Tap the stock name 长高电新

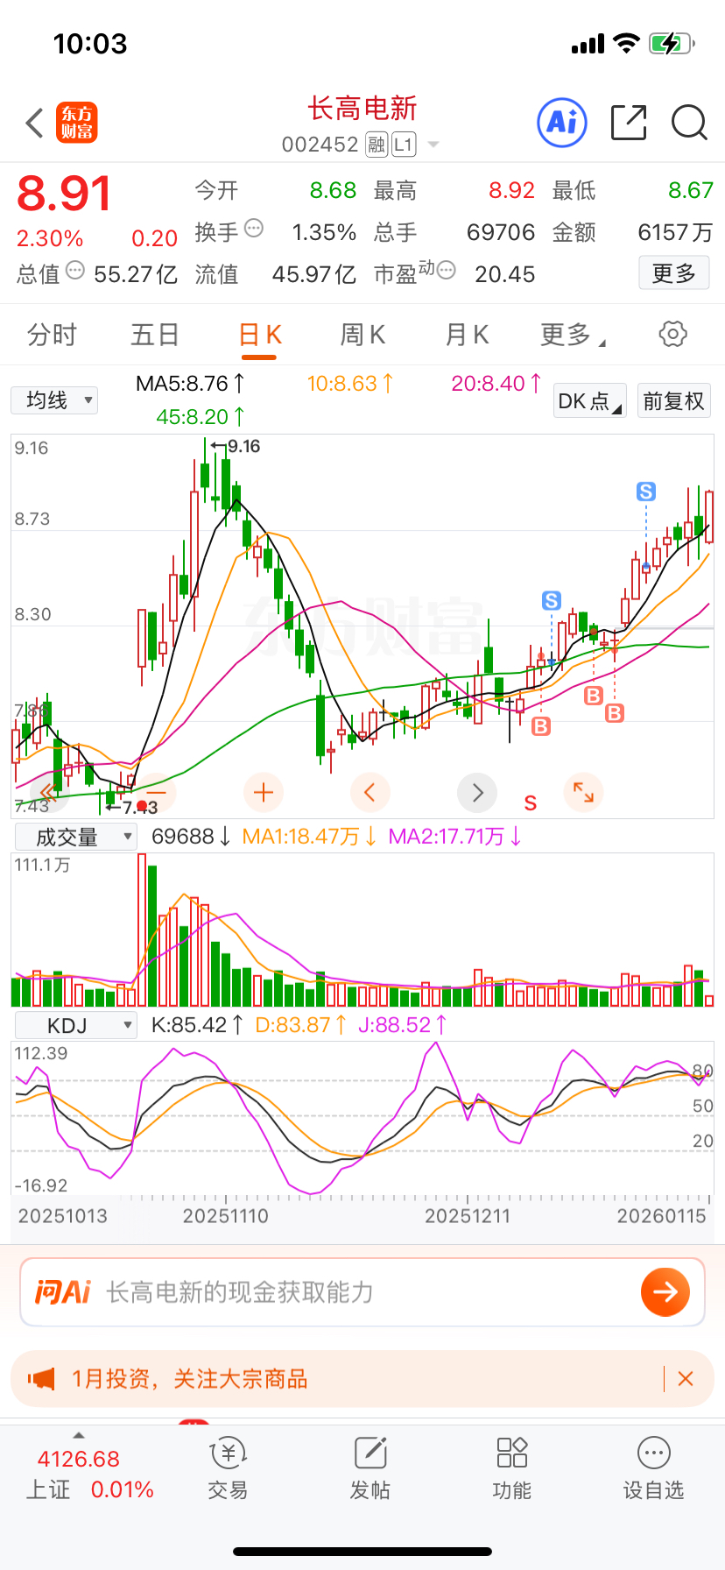click(x=362, y=109)
